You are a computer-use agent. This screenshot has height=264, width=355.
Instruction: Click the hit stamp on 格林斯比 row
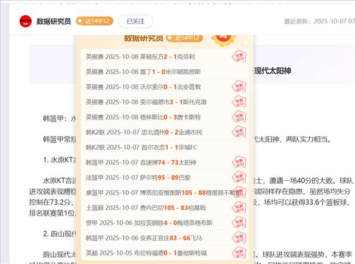coord(238,117)
